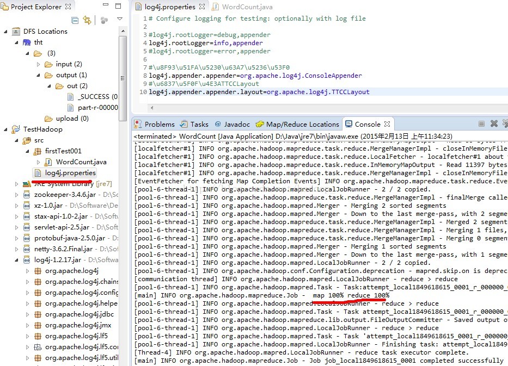The width and height of the screenshot is (508, 366).
Task: Close the log4j.properties editor tab
Action: [202, 7]
